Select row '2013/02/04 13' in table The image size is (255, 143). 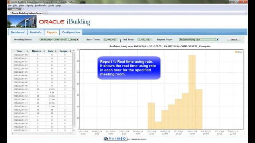pyautogui.click(x=41, y=99)
